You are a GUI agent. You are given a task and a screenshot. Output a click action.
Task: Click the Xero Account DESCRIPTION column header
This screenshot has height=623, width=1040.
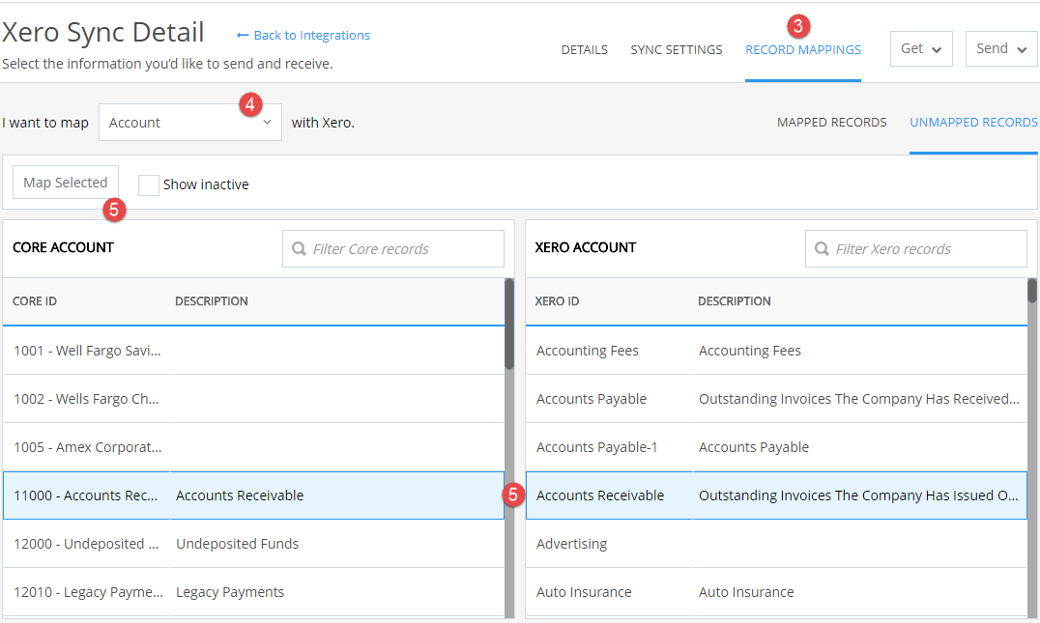click(x=735, y=301)
